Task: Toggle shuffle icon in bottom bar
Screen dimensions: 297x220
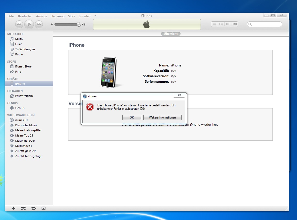Action: (23, 208)
